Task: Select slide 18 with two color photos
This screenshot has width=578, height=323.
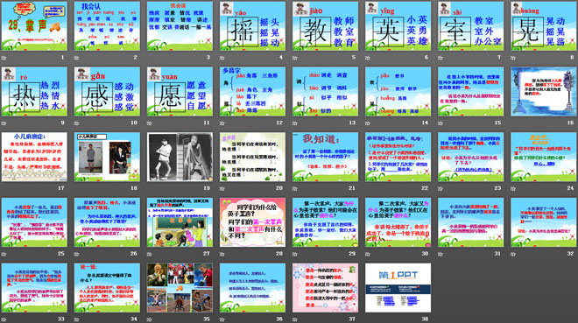Action: pyautogui.click(x=107, y=157)
